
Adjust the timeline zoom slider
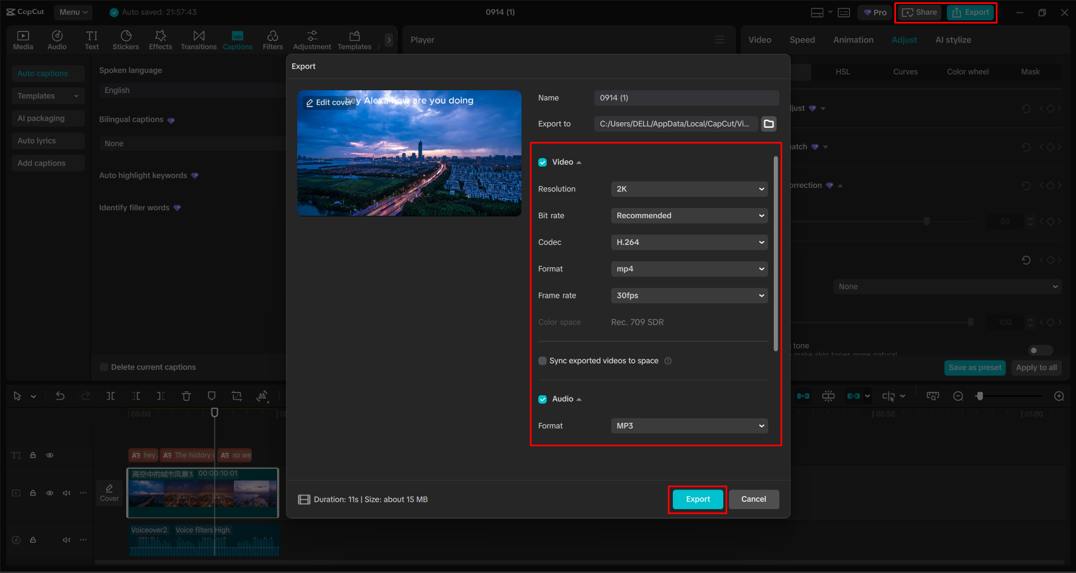click(x=980, y=396)
